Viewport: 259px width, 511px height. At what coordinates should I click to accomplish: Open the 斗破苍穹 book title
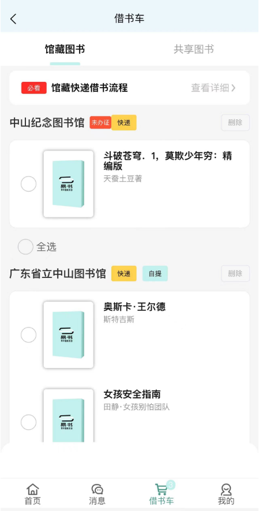pos(167,161)
